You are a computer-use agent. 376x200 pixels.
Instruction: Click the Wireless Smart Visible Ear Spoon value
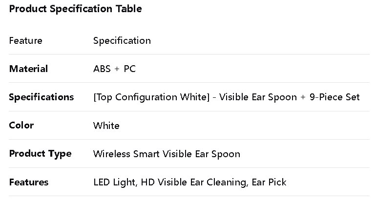167,154
